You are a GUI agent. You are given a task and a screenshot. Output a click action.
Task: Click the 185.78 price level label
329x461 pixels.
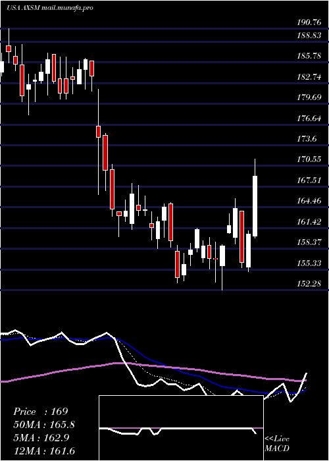coord(309,55)
